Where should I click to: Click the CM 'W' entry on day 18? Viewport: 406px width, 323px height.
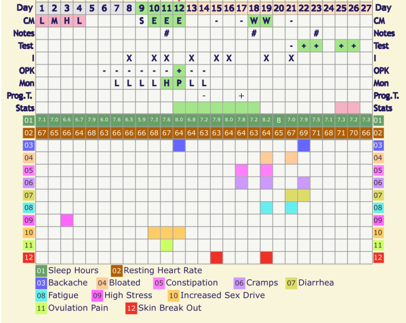click(254, 21)
